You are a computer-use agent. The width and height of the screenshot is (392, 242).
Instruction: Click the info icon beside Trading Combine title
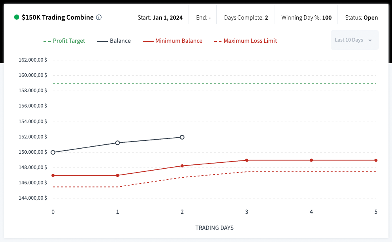coord(99,17)
